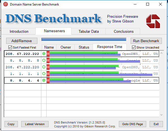168x131 pixels.
Task: Select nameserver 1.1.1.1 address
Action: coord(24,74)
